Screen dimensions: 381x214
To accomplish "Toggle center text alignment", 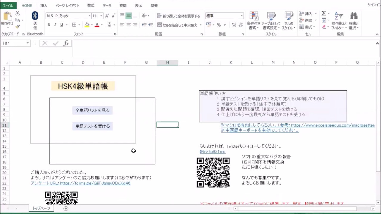I will (129, 25).
